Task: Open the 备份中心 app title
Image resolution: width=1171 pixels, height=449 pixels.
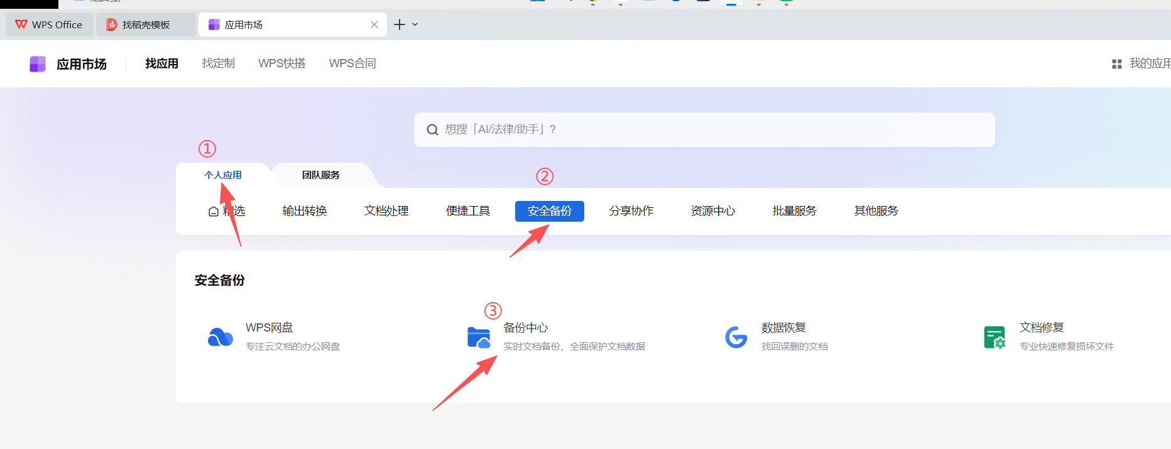Action: pos(526,328)
